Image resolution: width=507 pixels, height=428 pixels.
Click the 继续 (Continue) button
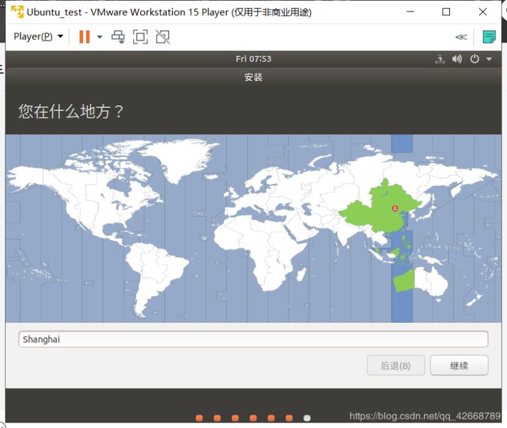(459, 365)
